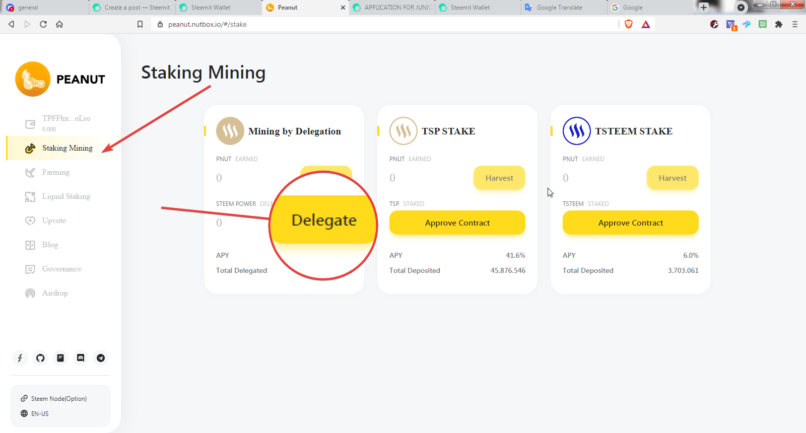Open the Steem Node(Option) selector
Image resolution: width=806 pixels, height=433 pixels.
click(58, 398)
